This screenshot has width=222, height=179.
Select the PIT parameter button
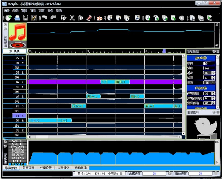(x=18, y=161)
